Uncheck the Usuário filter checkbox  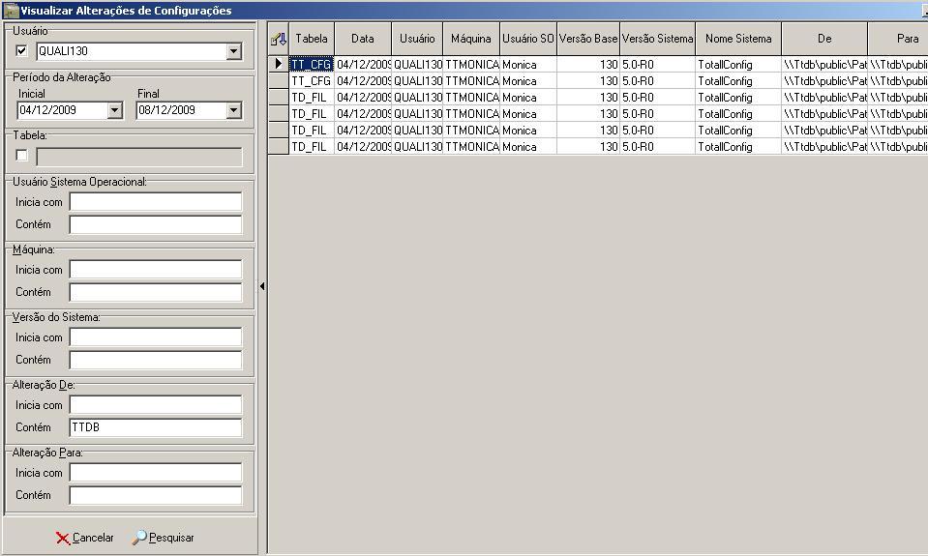click(x=22, y=51)
